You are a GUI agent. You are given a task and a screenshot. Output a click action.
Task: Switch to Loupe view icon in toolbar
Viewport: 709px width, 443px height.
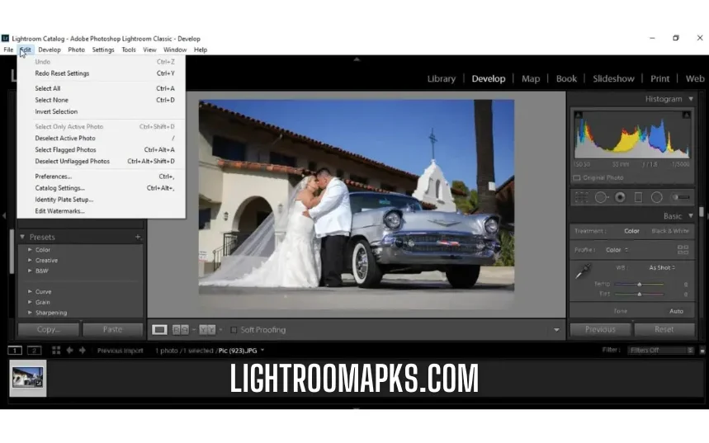[x=159, y=330]
